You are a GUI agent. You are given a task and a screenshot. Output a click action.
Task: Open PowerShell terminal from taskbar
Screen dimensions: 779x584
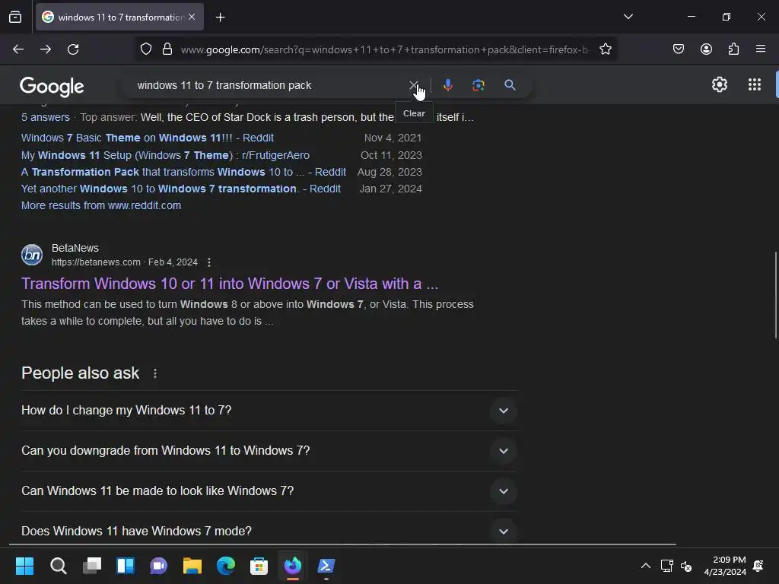coord(326,566)
